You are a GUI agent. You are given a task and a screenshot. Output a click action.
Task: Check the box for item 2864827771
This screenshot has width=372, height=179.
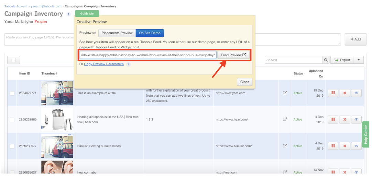pos(12,93)
